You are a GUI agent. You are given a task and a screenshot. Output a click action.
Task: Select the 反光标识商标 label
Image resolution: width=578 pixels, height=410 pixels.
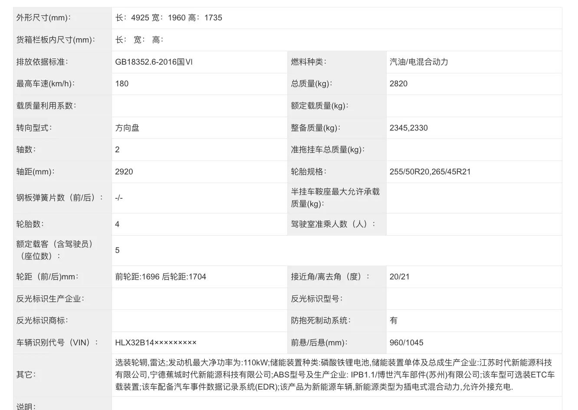pyautogui.click(x=42, y=321)
